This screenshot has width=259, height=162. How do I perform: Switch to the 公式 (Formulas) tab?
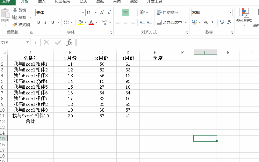(83, 2)
